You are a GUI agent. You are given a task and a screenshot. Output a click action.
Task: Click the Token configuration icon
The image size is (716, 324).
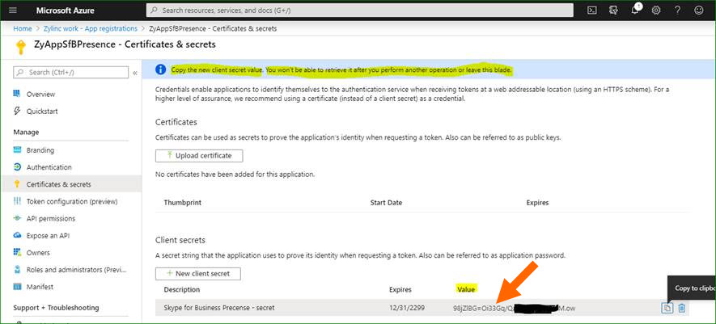17,201
